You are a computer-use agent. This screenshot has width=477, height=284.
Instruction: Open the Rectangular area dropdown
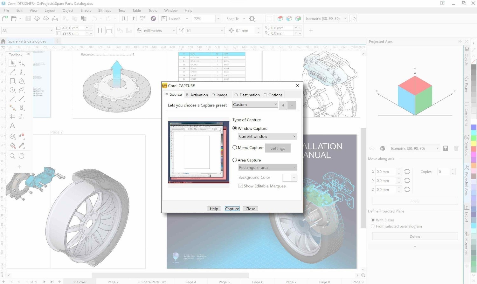point(268,167)
